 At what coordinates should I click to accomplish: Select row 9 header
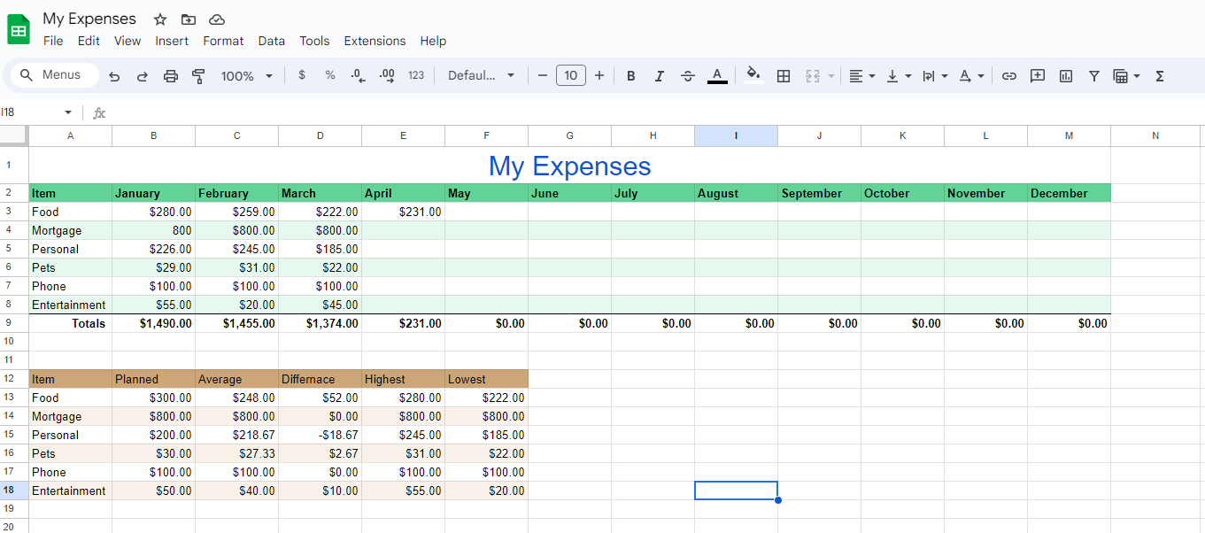coord(14,323)
